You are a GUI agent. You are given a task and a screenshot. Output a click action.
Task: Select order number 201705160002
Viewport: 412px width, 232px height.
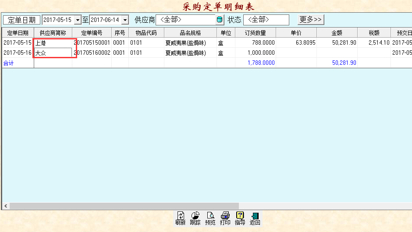[x=92, y=53]
